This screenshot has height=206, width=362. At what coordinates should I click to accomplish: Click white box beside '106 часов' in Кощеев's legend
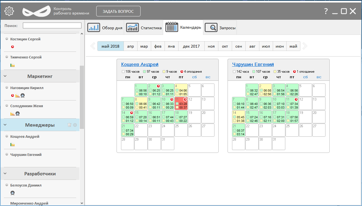coord(123,72)
